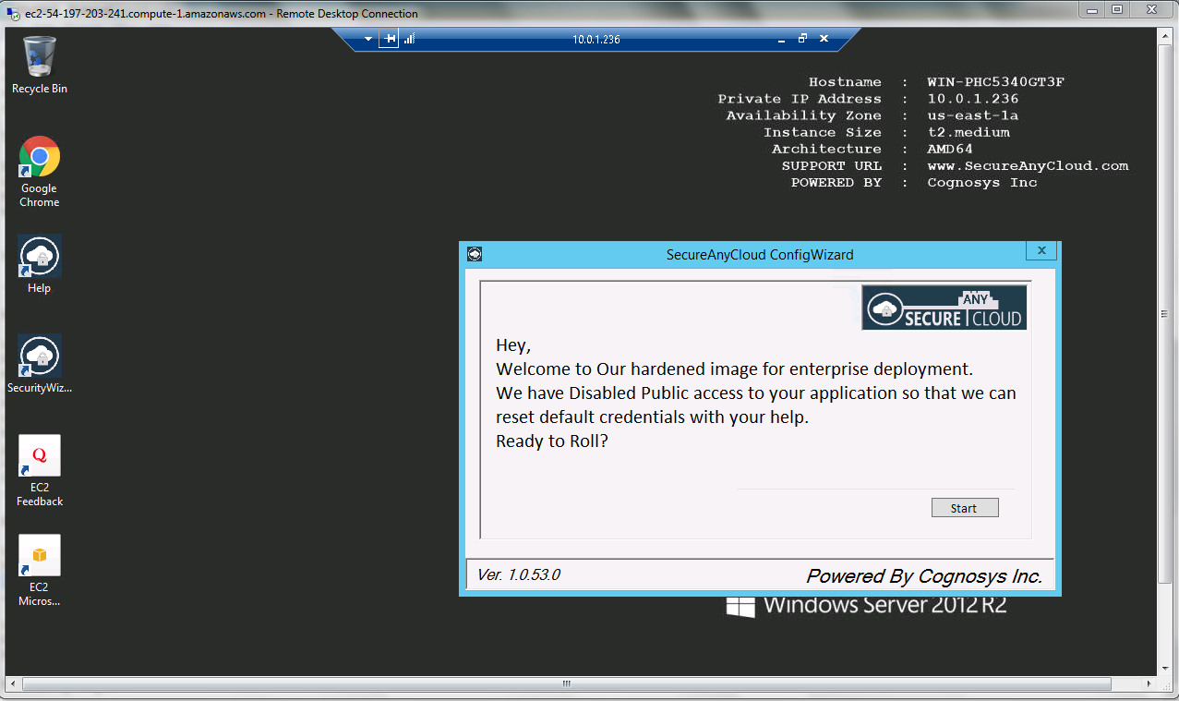
Task: Click Start button in ConfigWizard dialog
Action: pos(963,508)
